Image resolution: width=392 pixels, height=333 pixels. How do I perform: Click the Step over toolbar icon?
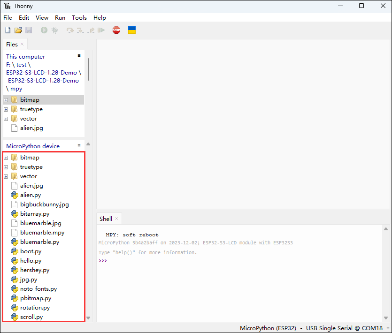point(70,30)
